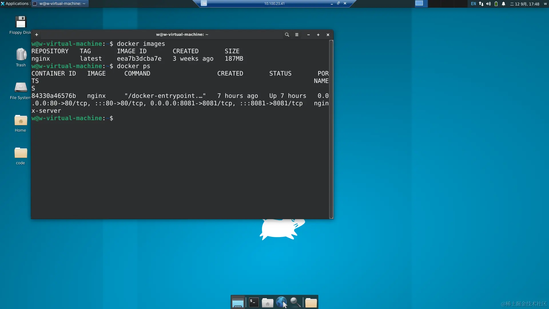This screenshot has height=309, width=549.
Task: Open the web browser from dock
Action: (x=281, y=302)
